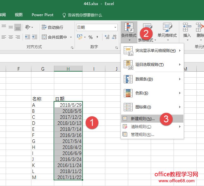This screenshot has width=204, height=186.
Task: Click the increase decimal places icon
Action: click(107, 37)
